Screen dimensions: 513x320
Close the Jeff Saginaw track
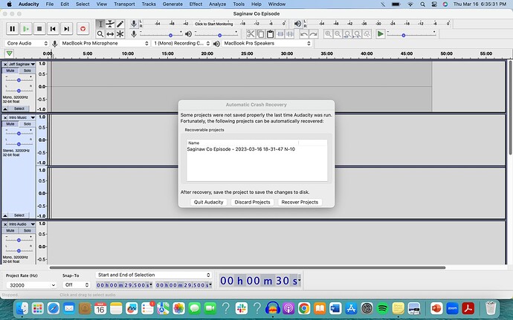[x=6, y=65]
